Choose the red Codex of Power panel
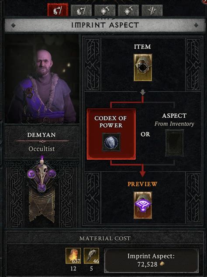 pyautogui.click(x=111, y=134)
